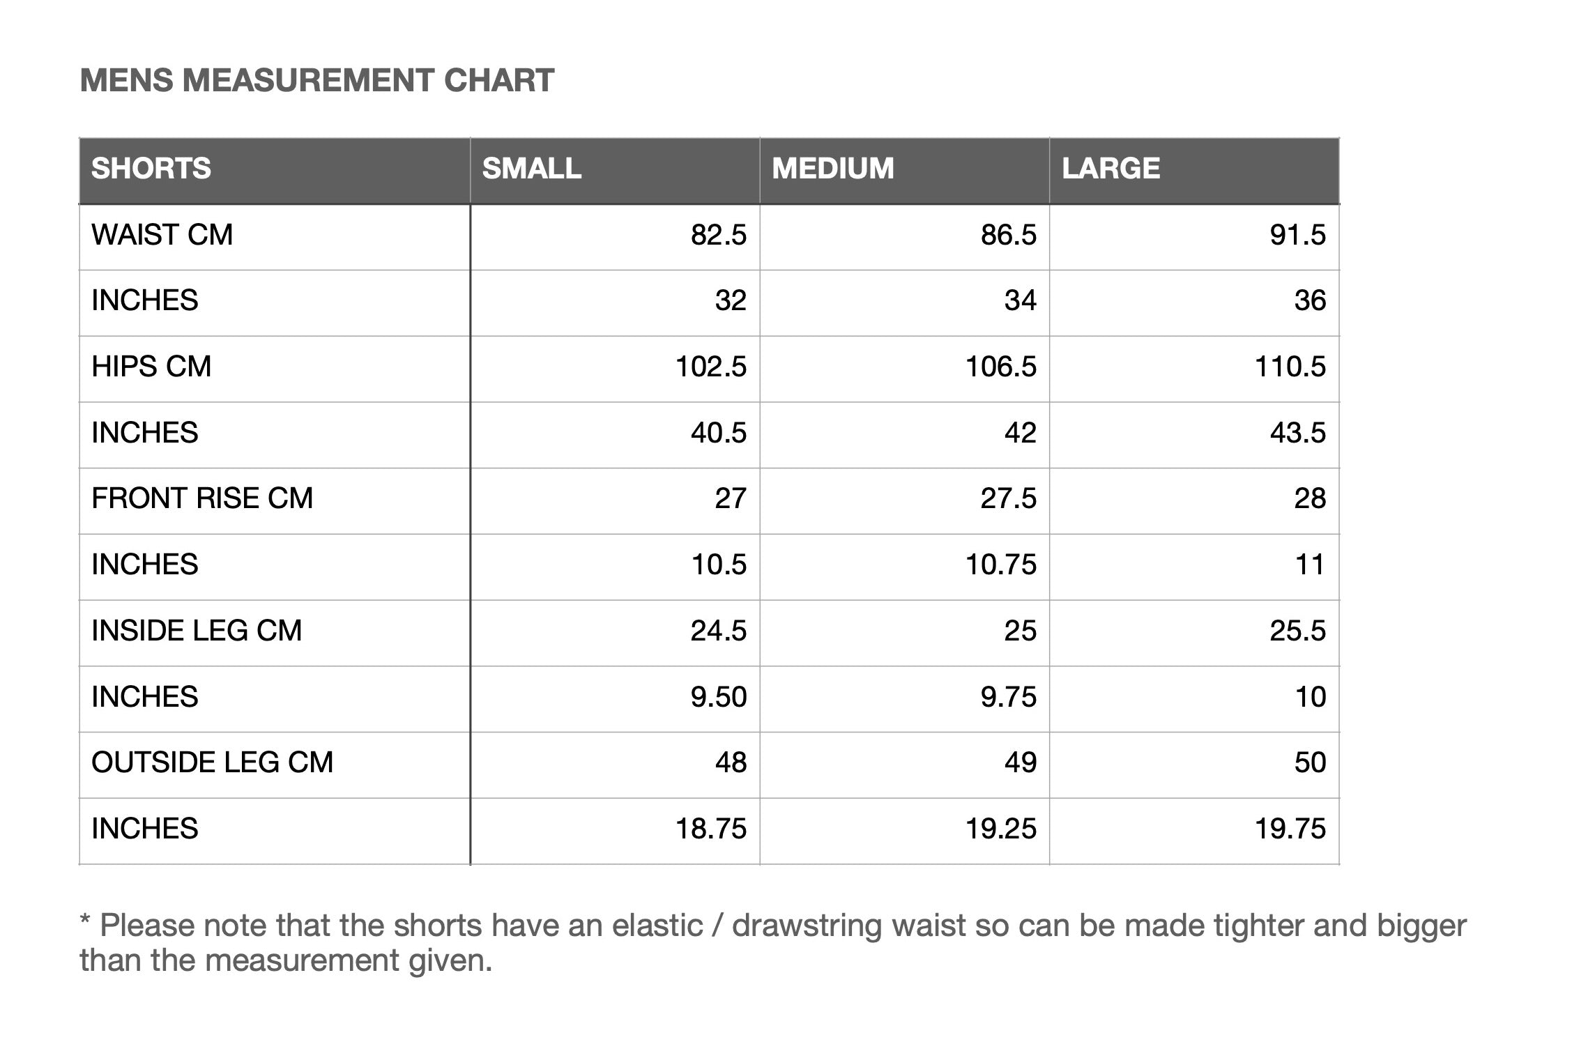Select the large hips inches value 43.5
The height and width of the screenshot is (1058, 1572).
(1298, 433)
